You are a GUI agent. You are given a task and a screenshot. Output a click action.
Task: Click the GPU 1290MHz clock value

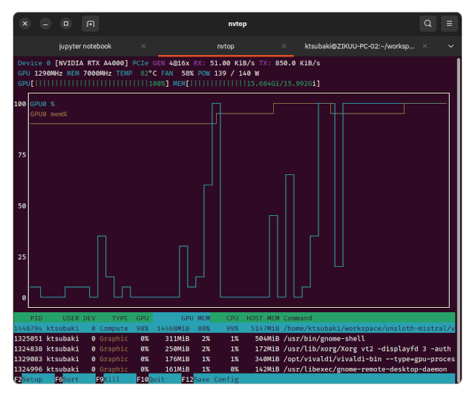40,73
